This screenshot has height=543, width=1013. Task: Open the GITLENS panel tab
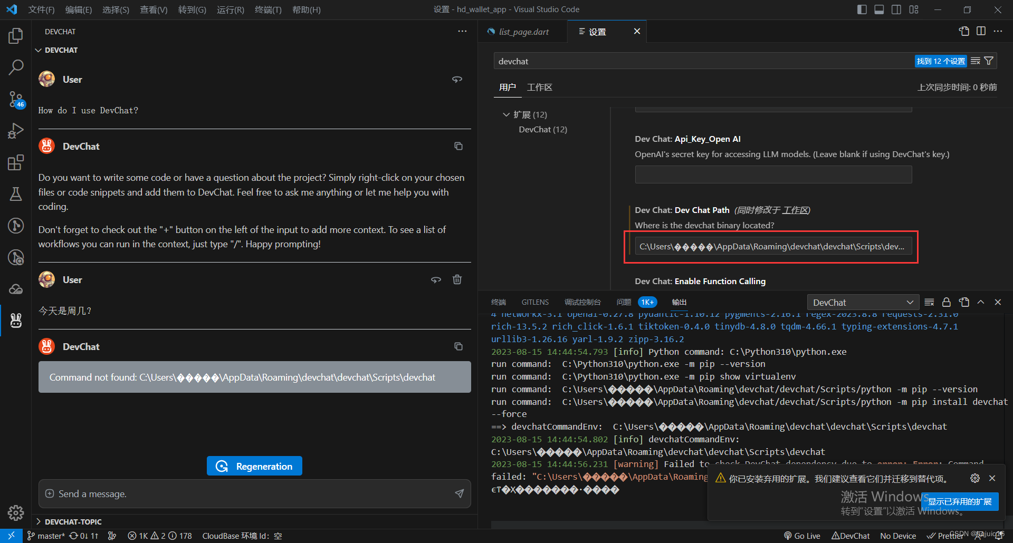535,302
